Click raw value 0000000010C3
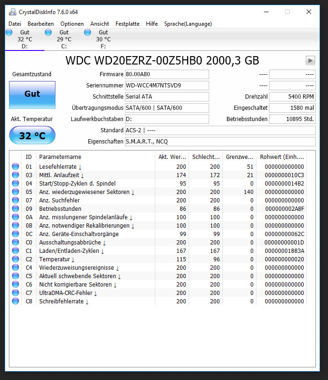 pos(284,175)
